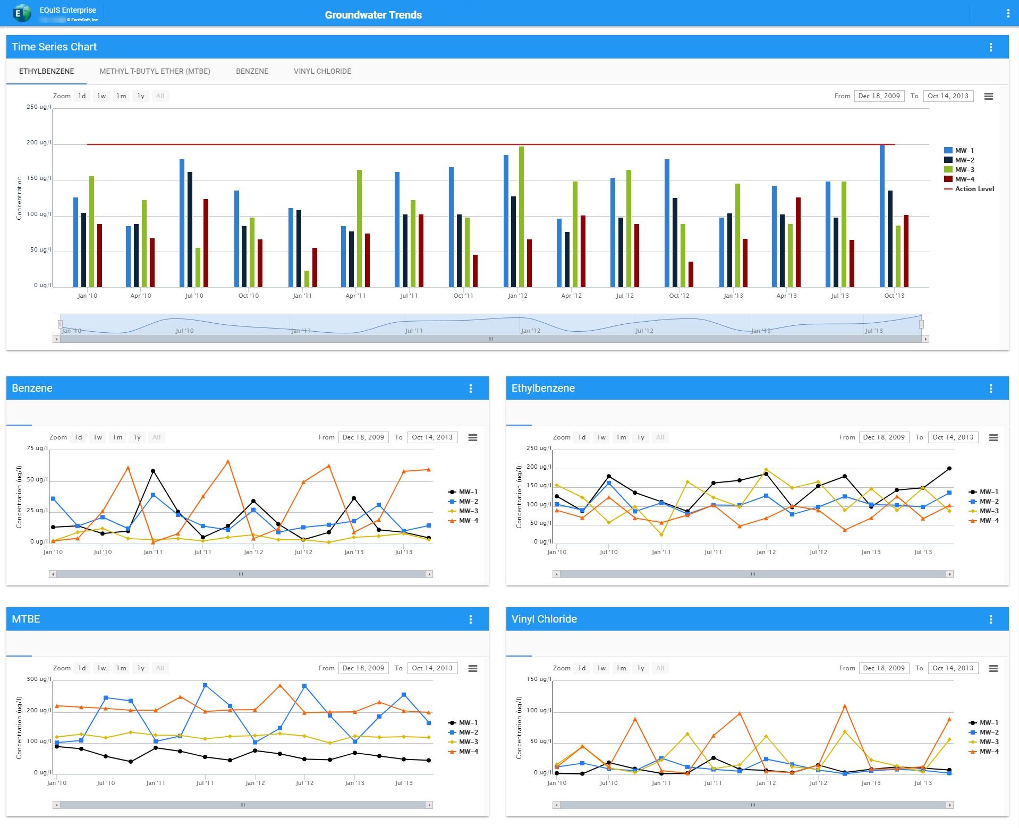Zoom Ethylbenzene chart to 1m
The width and height of the screenshot is (1019, 828).
(x=621, y=437)
